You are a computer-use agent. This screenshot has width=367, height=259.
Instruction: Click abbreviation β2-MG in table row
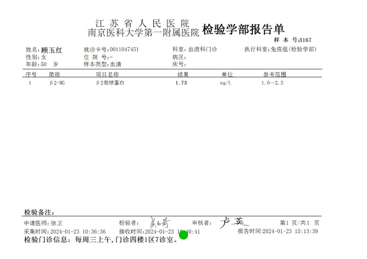pyautogui.click(x=57, y=83)
